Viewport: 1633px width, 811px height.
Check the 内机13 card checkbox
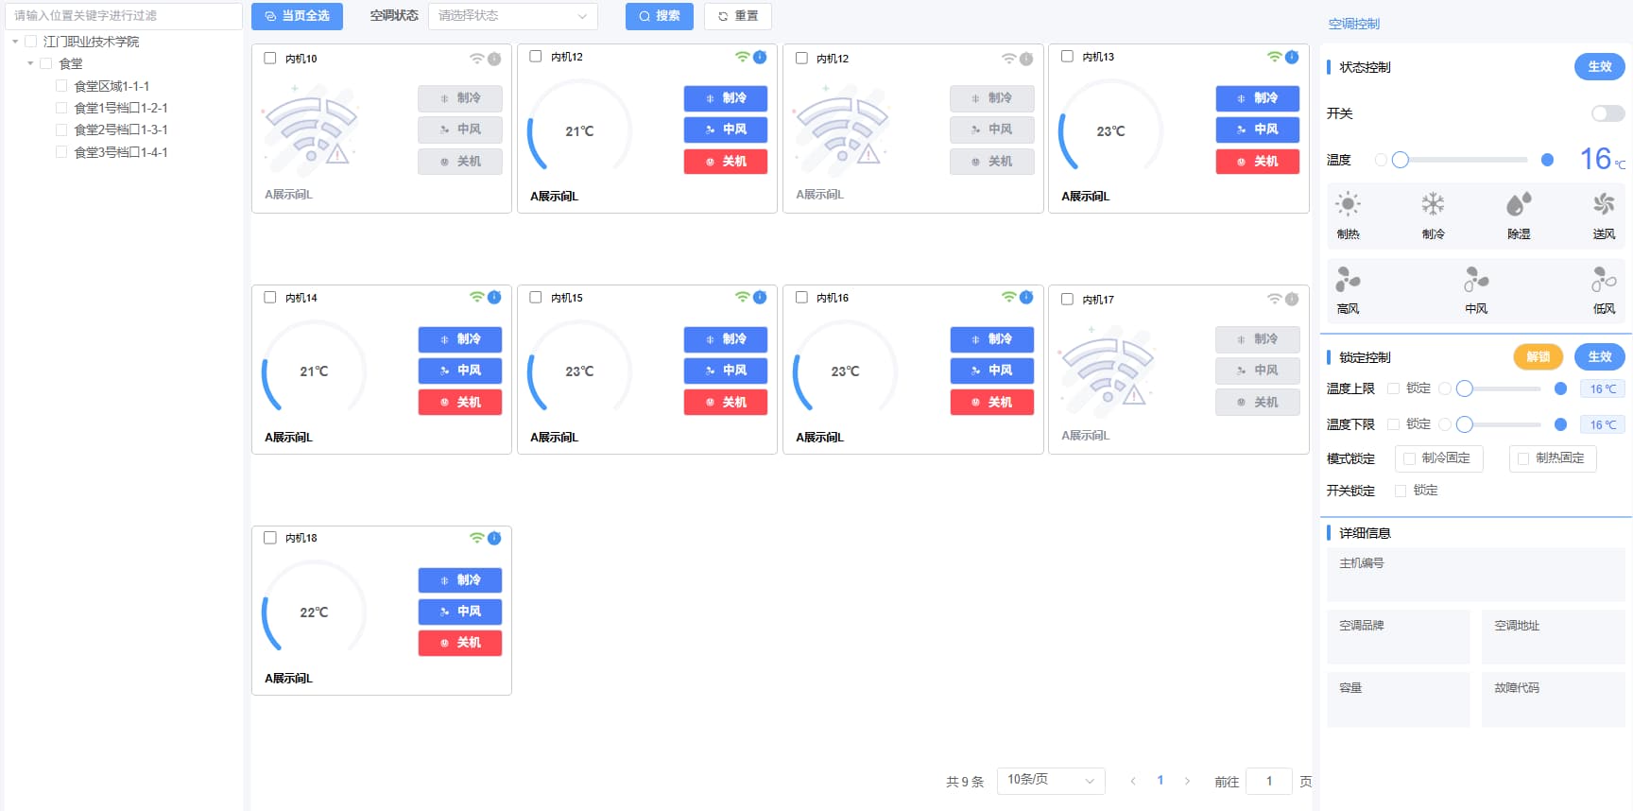(x=1067, y=56)
